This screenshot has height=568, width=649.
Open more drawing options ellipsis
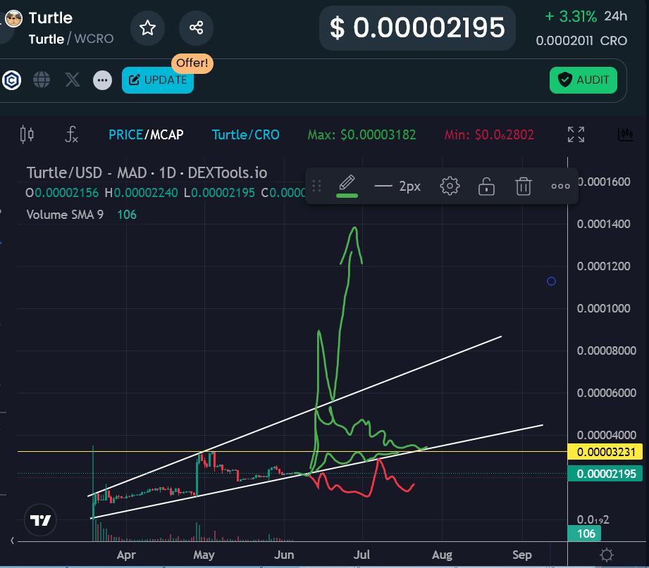560,187
